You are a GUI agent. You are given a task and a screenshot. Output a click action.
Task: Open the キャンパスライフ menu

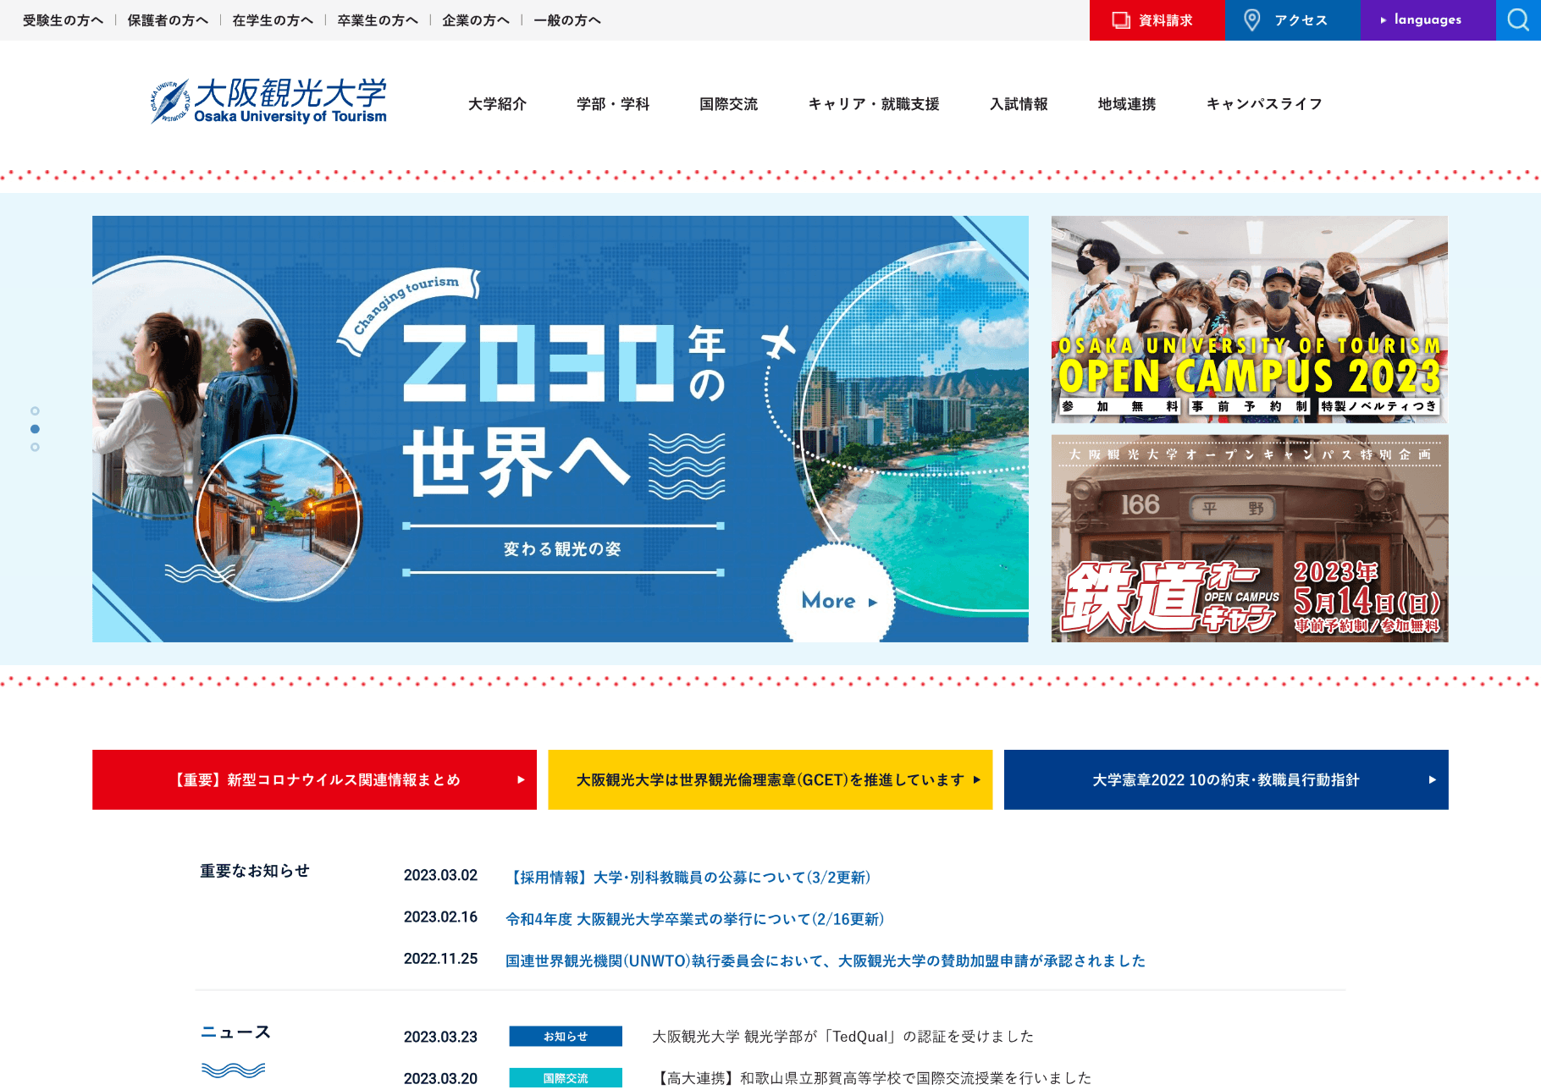[1264, 104]
